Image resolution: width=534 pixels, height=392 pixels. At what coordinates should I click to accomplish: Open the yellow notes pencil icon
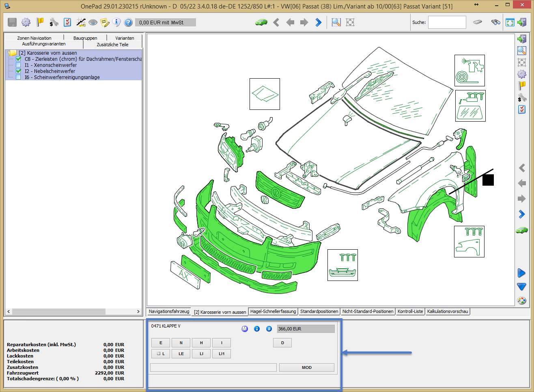coord(105,22)
